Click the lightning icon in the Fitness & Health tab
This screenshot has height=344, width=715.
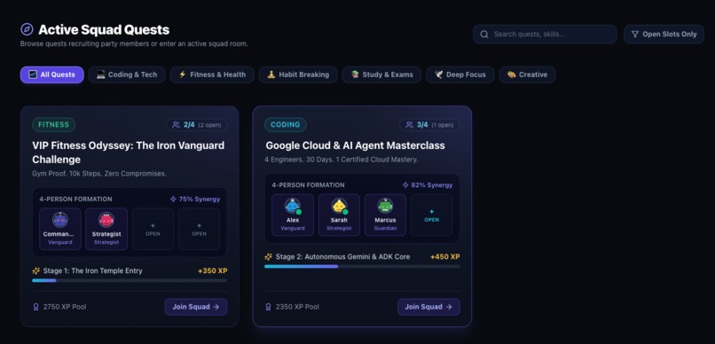183,74
